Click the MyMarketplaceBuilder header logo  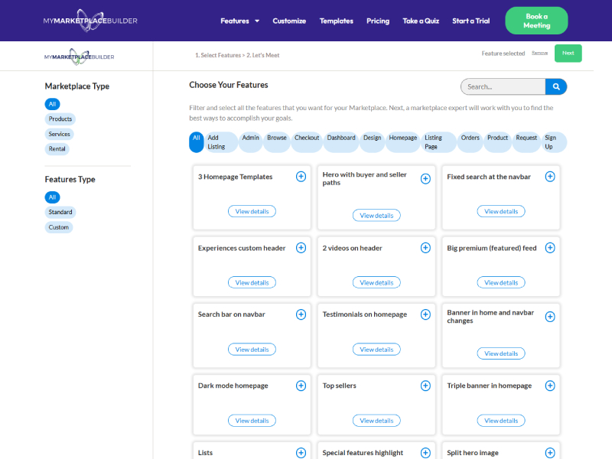click(x=90, y=21)
